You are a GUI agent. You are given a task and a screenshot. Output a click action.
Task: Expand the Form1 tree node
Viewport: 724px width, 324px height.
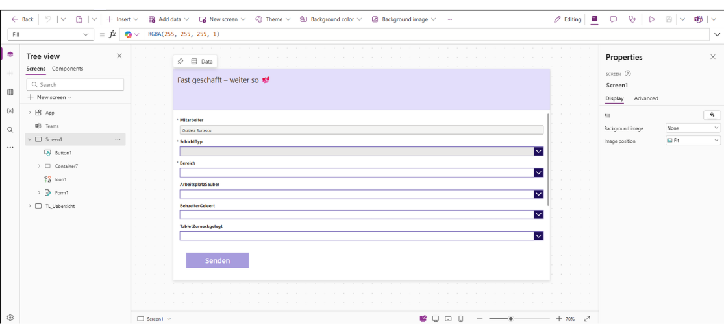[x=39, y=192]
